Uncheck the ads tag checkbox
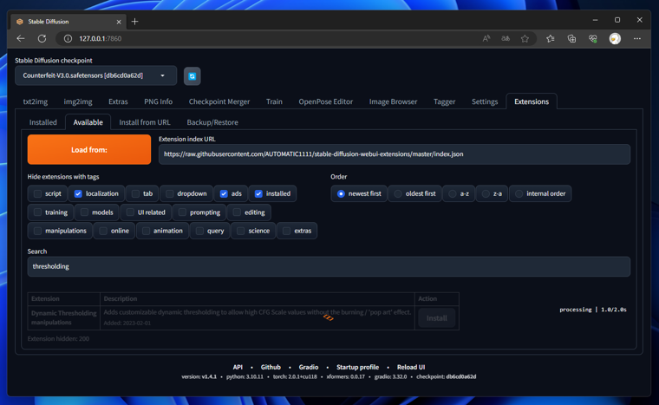The width and height of the screenshot is (659, 405). [x=224, y=193]
